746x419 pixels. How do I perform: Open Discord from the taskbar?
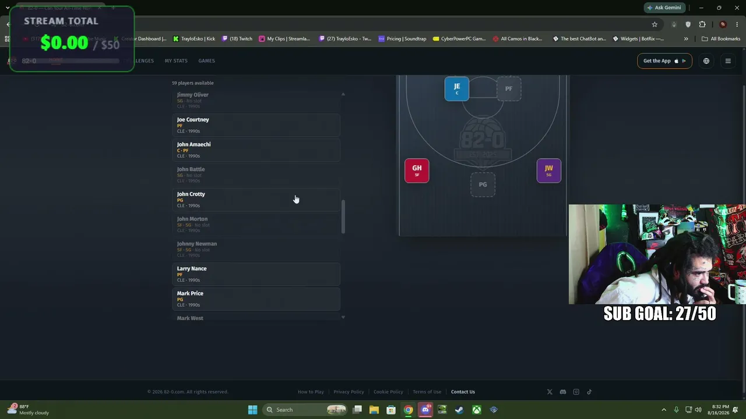click(425, 410)
